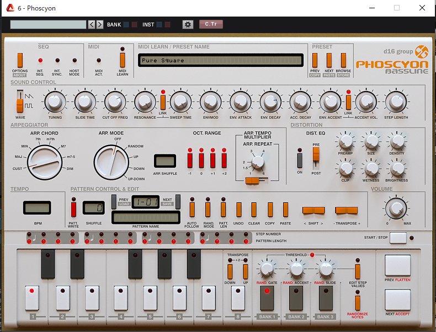Toggle the Env Accent-Accent Vol LINK switch
This screenshot has height=332, width=436.
coord(348,102)
